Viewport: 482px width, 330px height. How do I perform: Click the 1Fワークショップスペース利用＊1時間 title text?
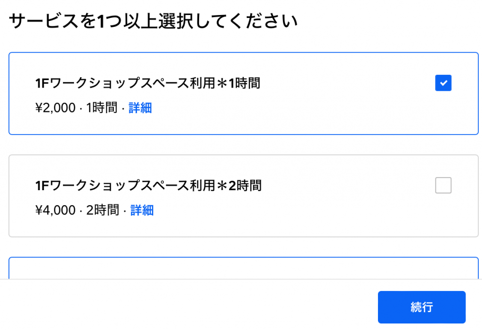147,83
